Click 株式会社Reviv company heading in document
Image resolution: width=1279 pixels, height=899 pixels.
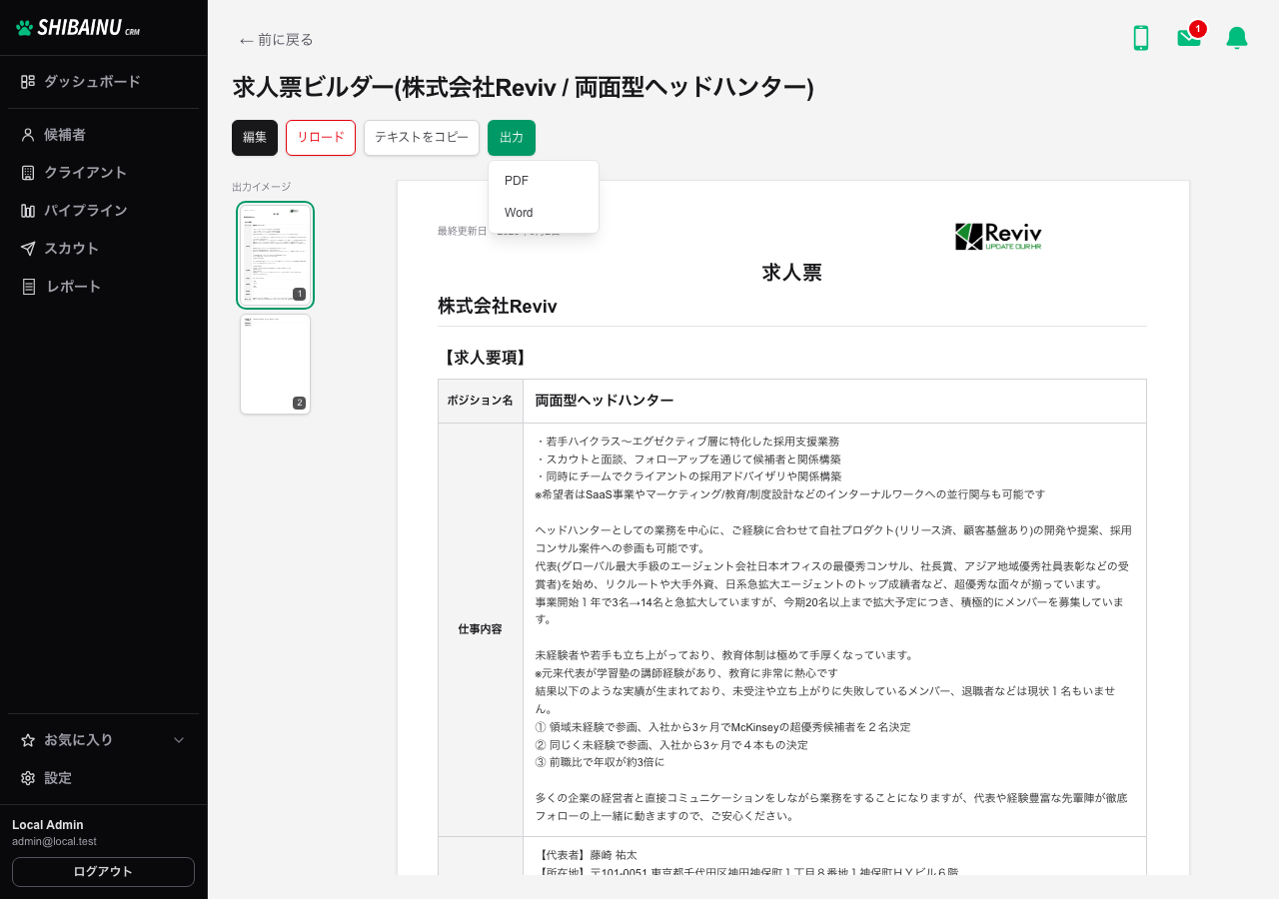(498, 307)
